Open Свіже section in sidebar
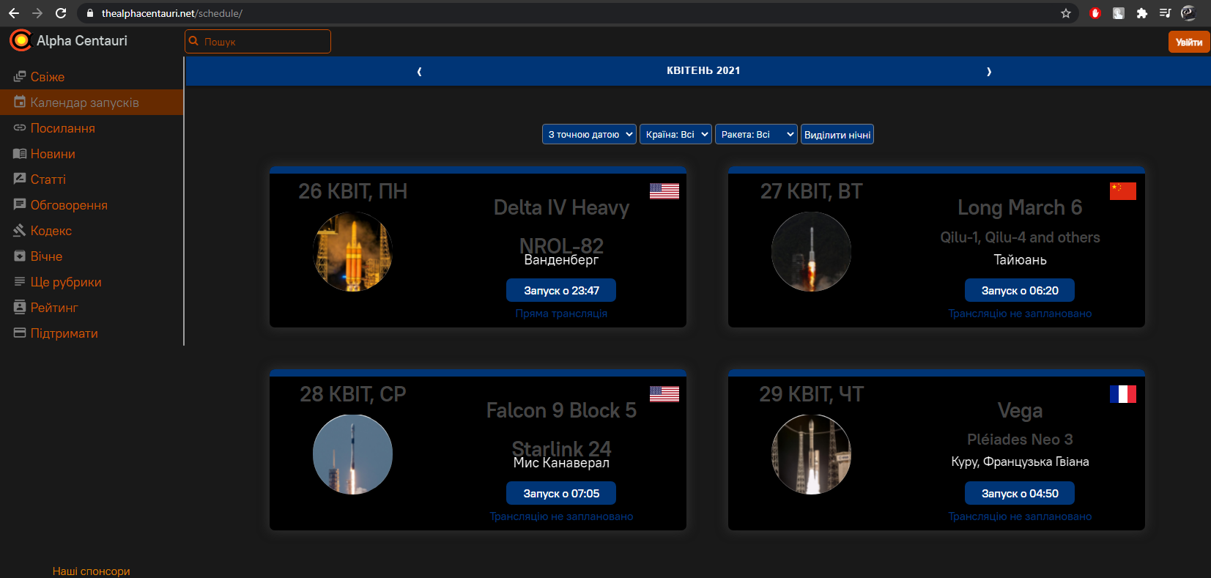Viewport: 1211px width, 578px height. (48, 77)
